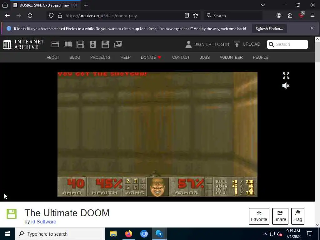
Task: Open the Chrome-like taskbar browser icon
Action: click(144, 234)
